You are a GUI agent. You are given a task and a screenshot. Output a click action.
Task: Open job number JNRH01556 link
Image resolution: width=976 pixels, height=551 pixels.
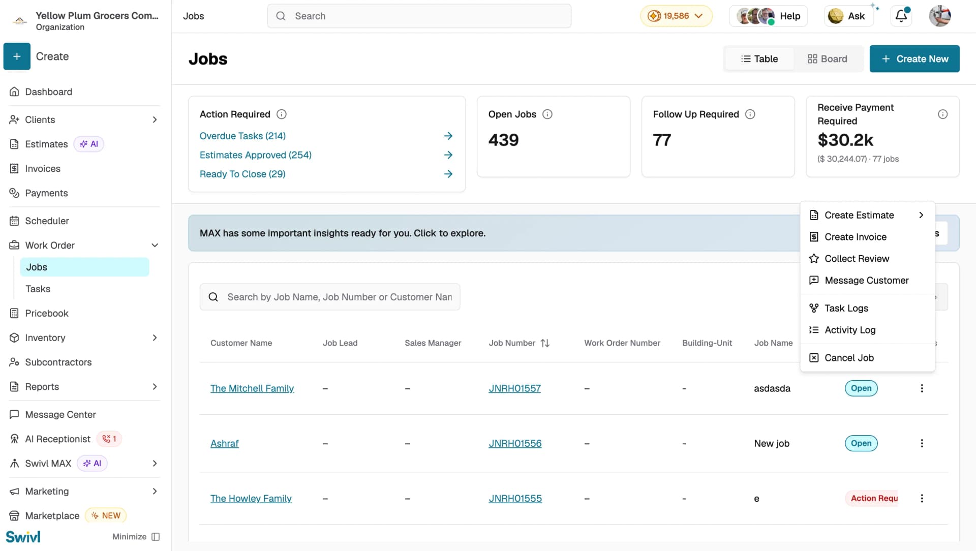pos(515,444)
